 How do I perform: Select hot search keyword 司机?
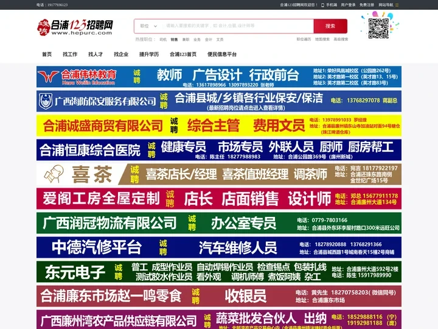point(163,40)
